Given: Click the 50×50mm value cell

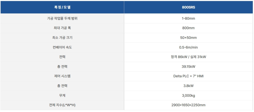Looking at the screenshot, I should pos(188,38).
